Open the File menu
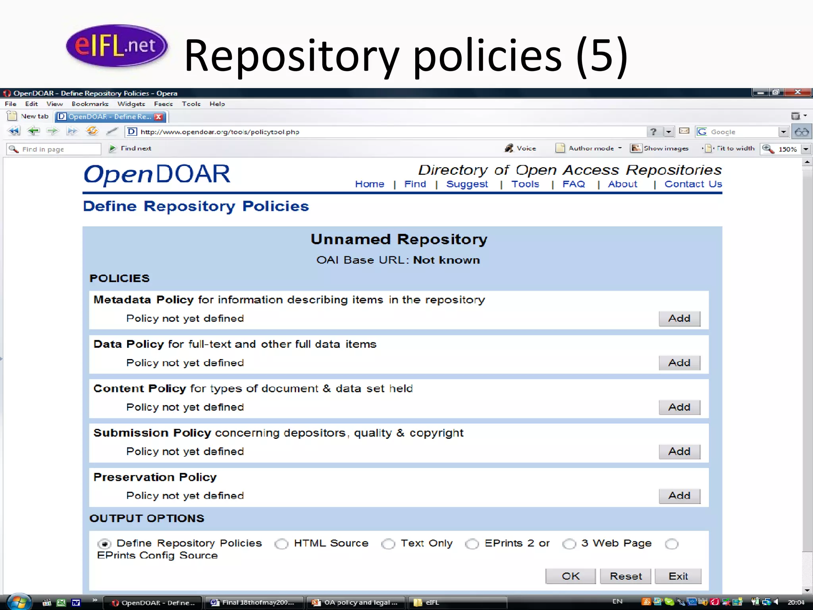 (x=11, y=104)
